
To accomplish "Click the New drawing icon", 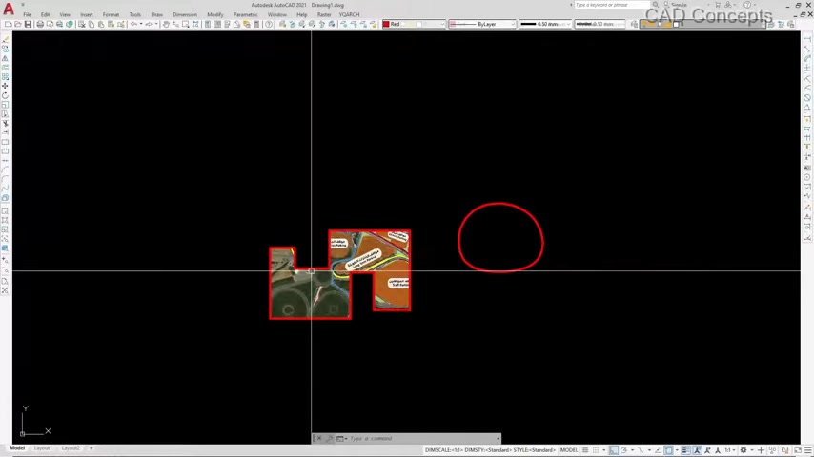I will pos(8,25).
